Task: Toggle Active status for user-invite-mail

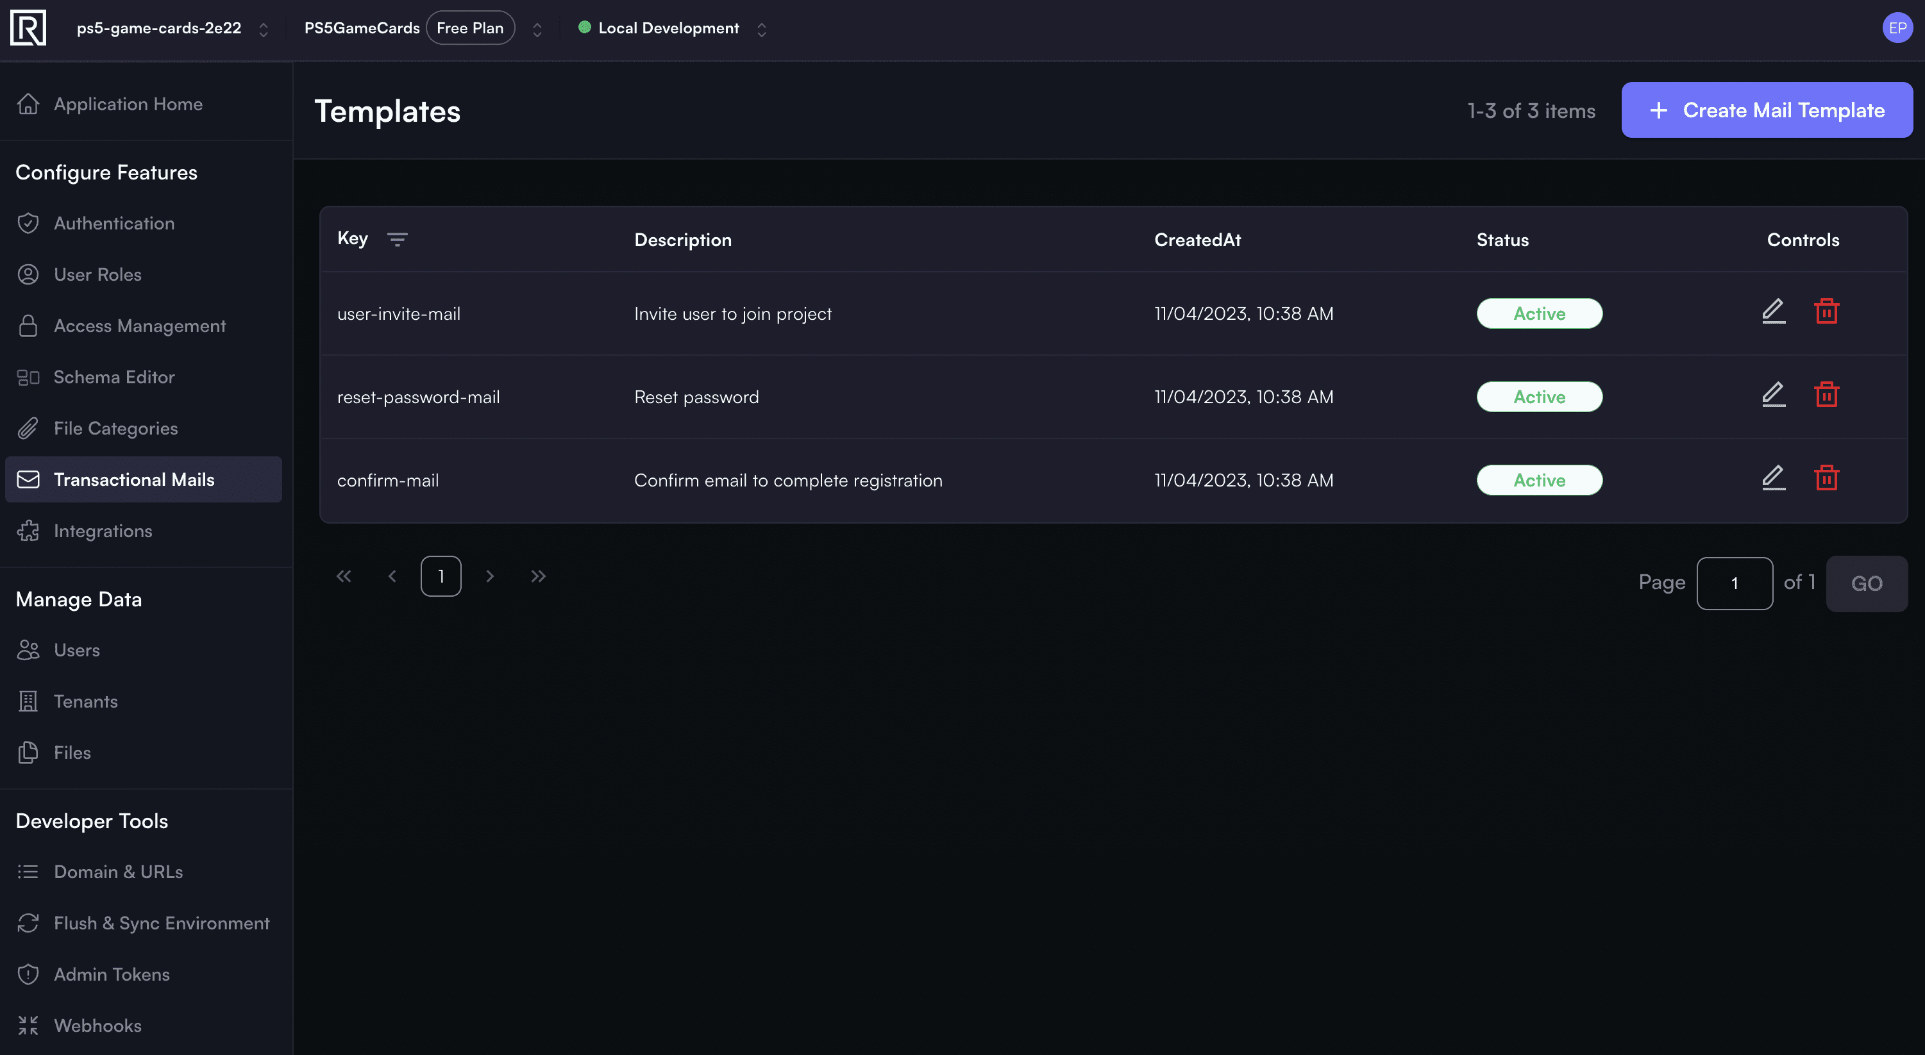Action: click(x=1538, y=313)
